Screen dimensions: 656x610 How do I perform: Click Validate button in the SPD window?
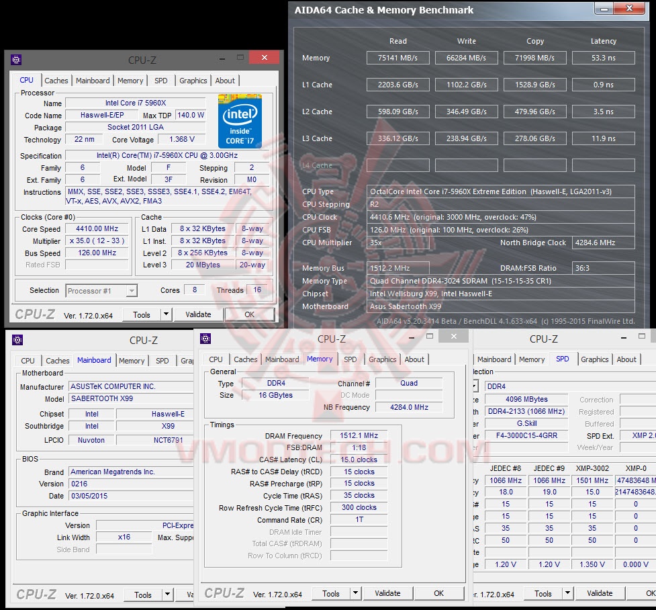point(600,593)
